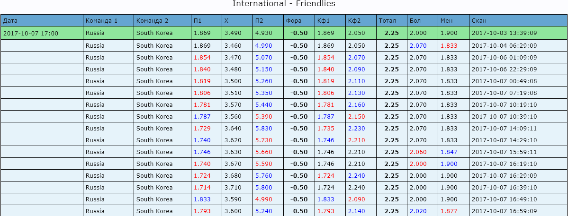Click the 'Команда 1' column header

tap(101, 20)
